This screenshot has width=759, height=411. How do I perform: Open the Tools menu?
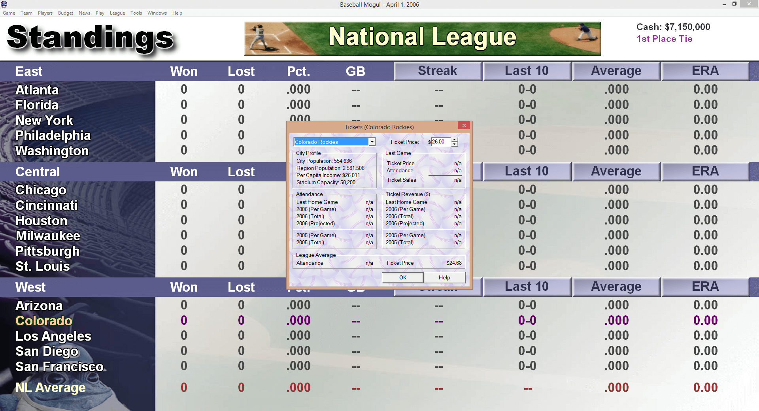click(x=136, y=13)
